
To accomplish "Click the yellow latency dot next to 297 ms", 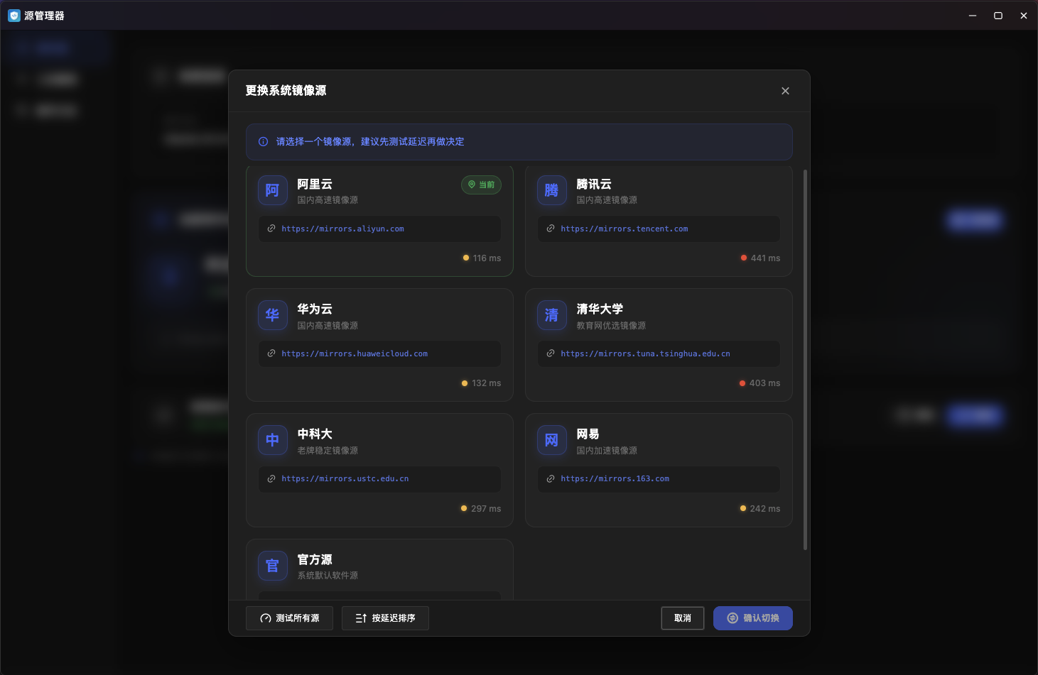I will coord(464,508).
